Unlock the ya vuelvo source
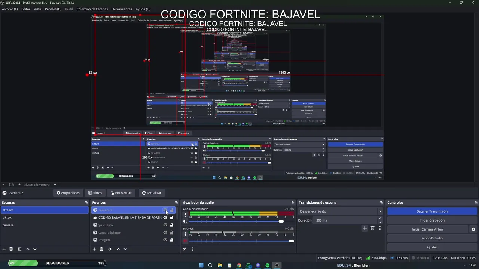 [172, 225]
